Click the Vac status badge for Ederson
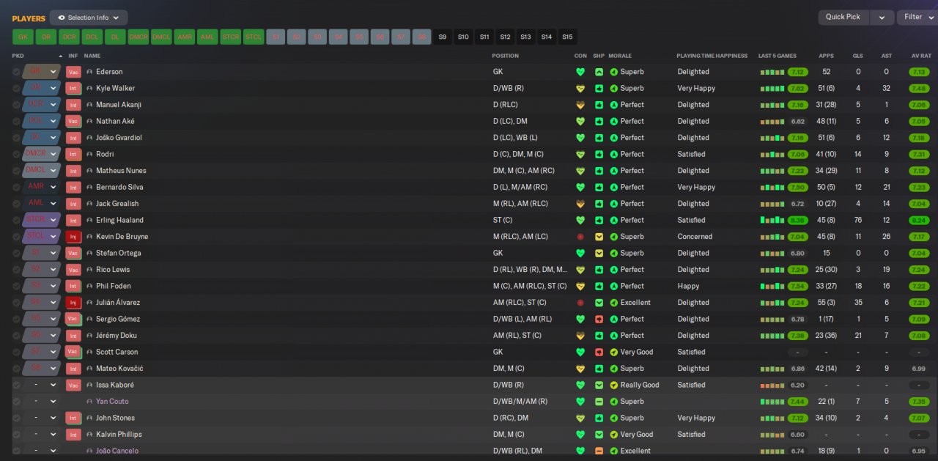 click(73, 72)
